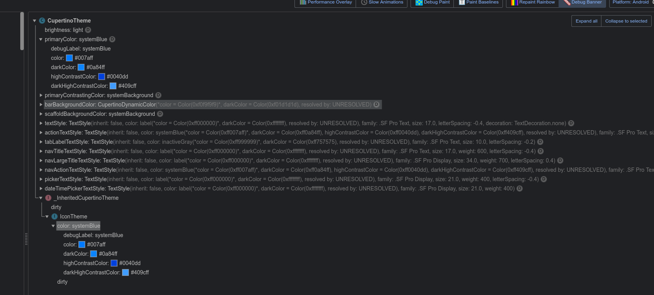The height and width of the screenshot is (295, 654).
Task: Expand the primaryContrastingColor node
Action: coord(41,95)
